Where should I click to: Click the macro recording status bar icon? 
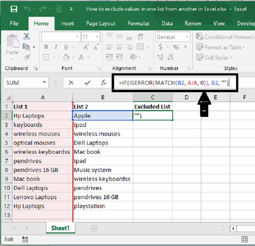click(25, 239)
